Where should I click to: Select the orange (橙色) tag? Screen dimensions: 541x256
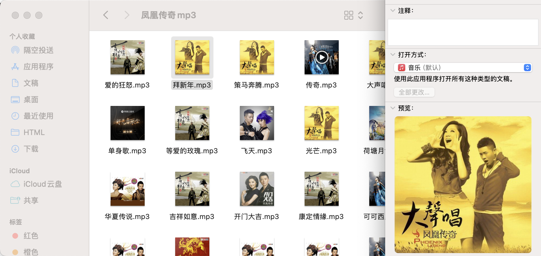[x=25, y=252]
